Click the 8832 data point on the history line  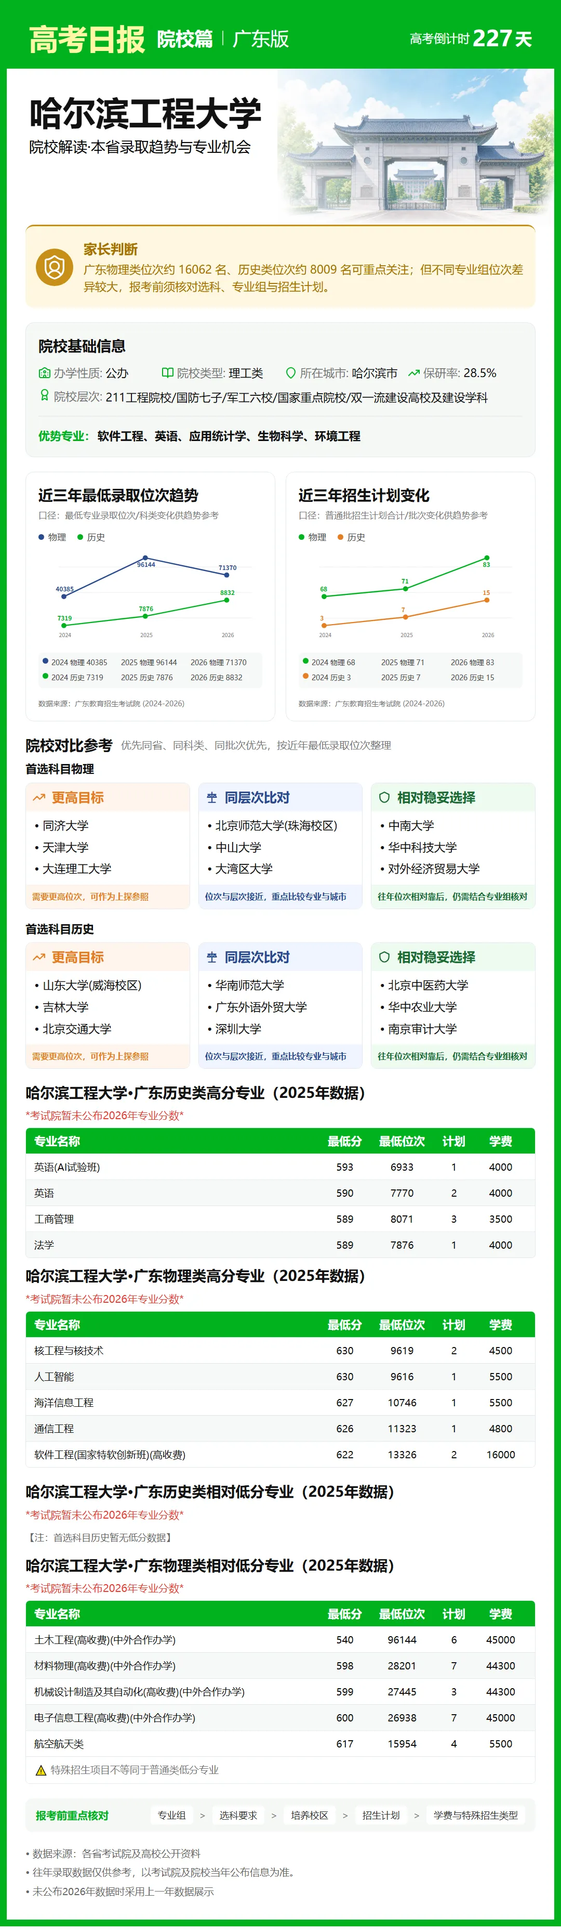(226, 599)
